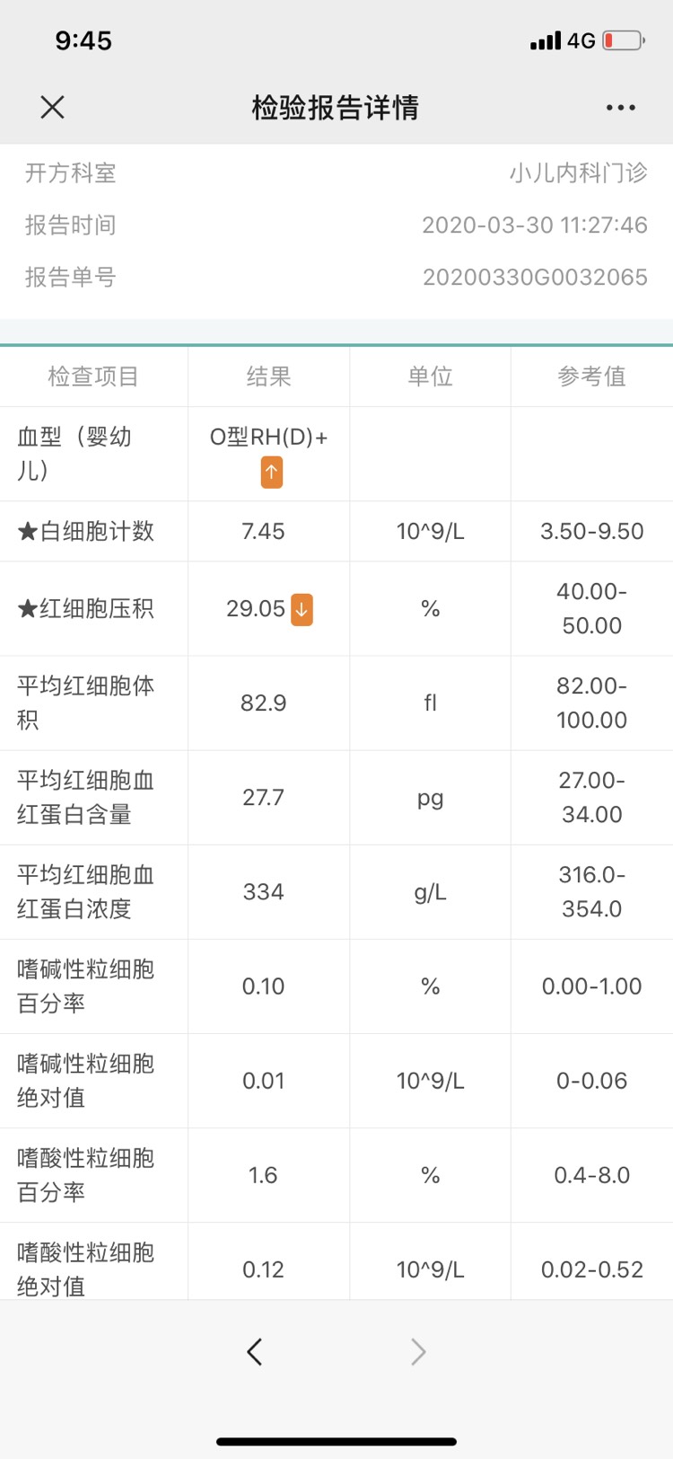This screenshot has width=673, height=1459.
Task: Tap the 结果 column header
Action: 268,376
